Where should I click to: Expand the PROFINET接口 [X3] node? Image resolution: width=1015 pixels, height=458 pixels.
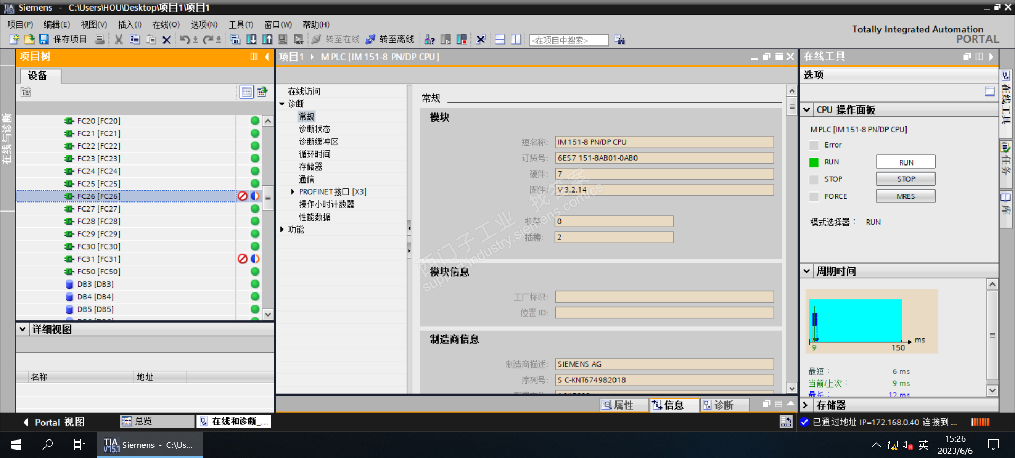293,192
